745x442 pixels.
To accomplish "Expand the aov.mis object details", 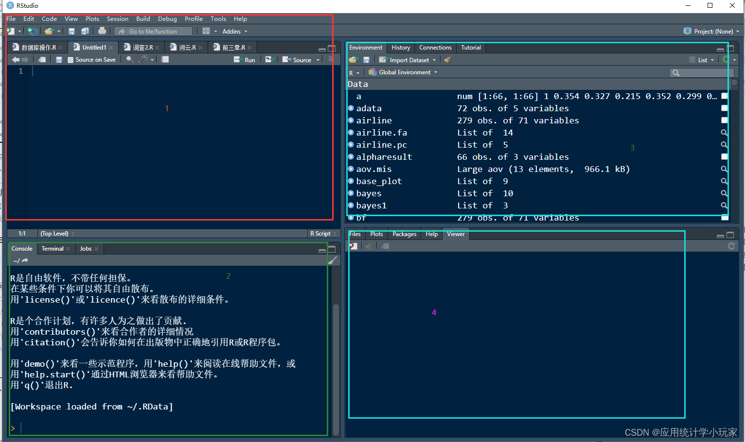I will (351, 169).
